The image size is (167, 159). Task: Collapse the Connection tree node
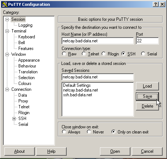point(7,90)
